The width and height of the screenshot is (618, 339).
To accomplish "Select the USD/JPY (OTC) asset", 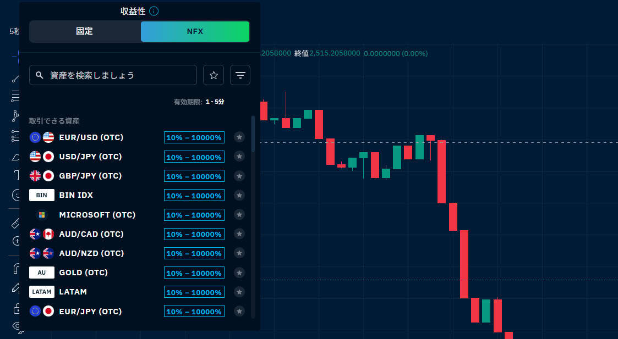I will tap(90, 157).
